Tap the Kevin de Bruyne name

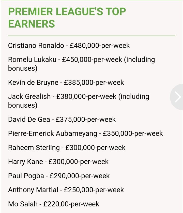coord(33,83)
